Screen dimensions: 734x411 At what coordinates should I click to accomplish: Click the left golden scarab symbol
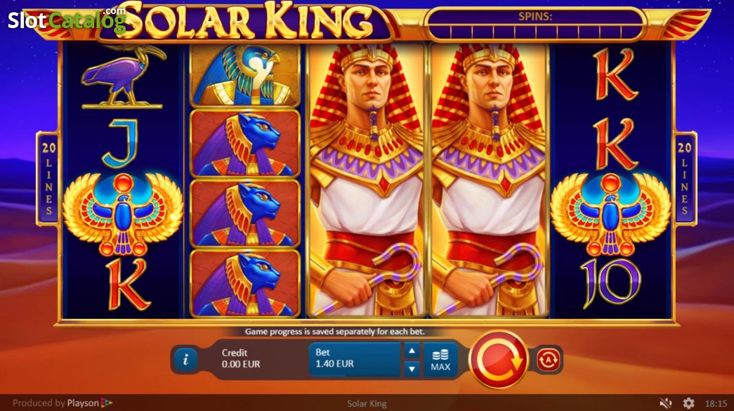coord(123,214)
